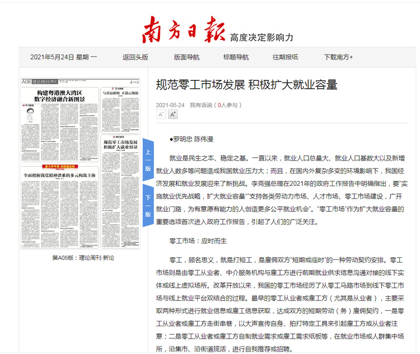The image size is (420, 354).
Task: Open 返回头版 in the navigation bar
Action: [135, 57]
